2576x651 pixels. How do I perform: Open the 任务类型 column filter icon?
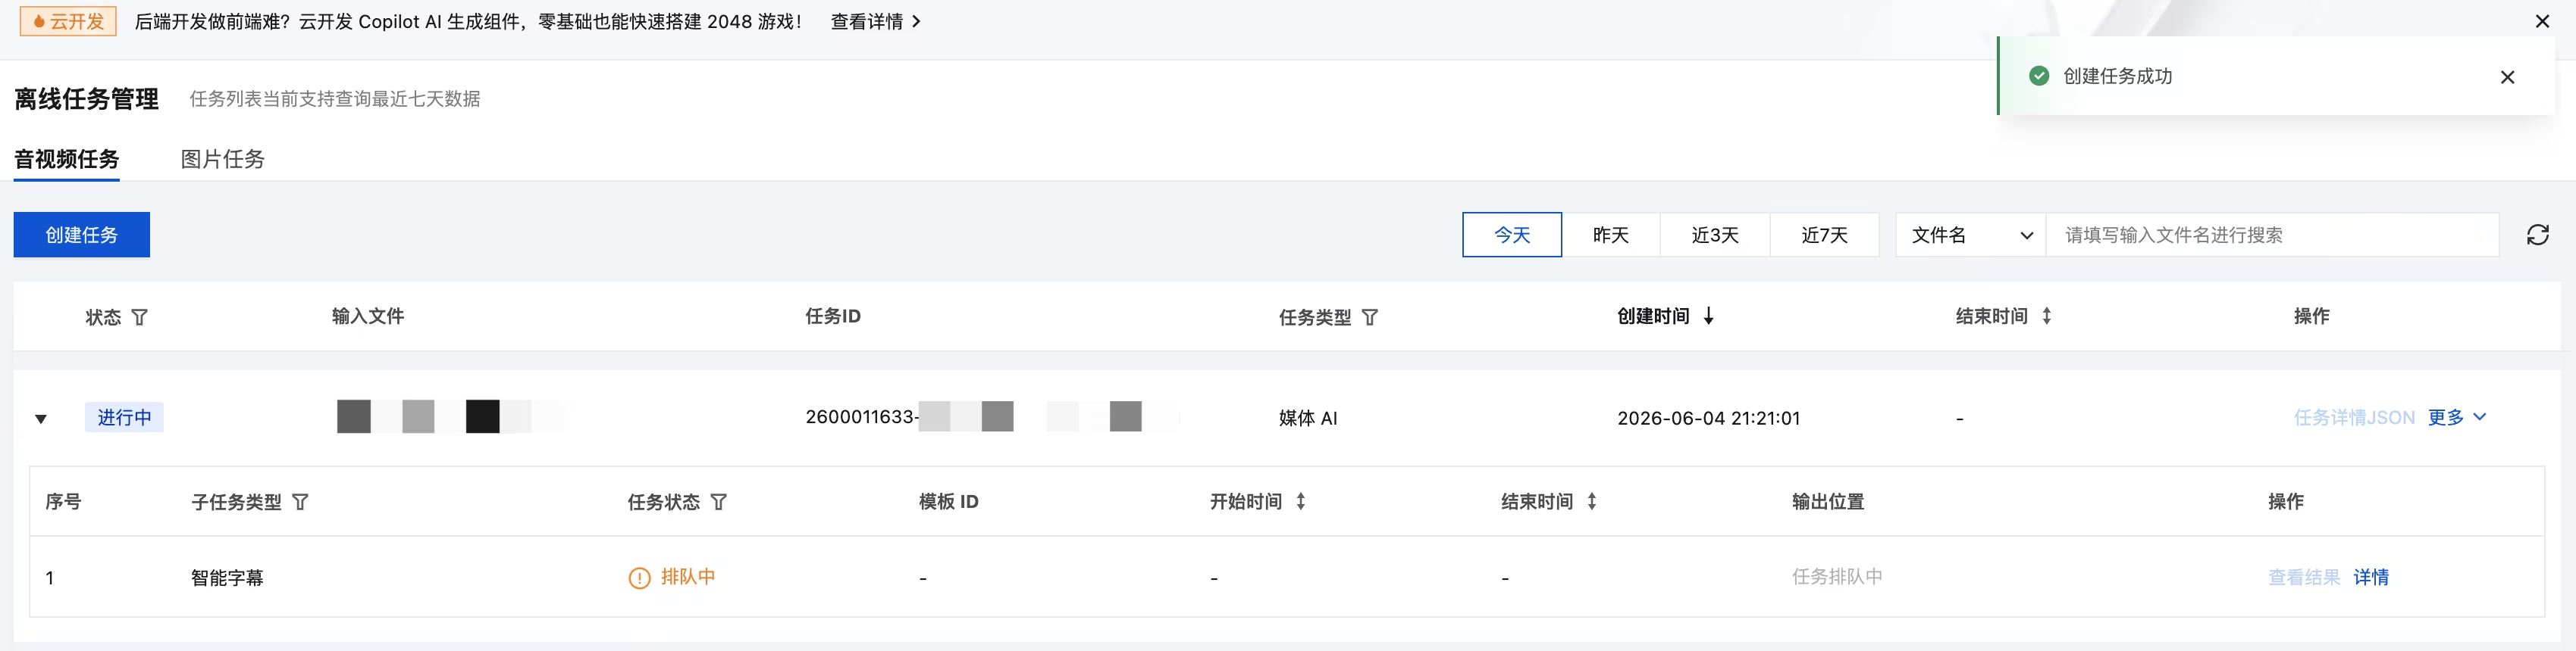(1370, 317)
